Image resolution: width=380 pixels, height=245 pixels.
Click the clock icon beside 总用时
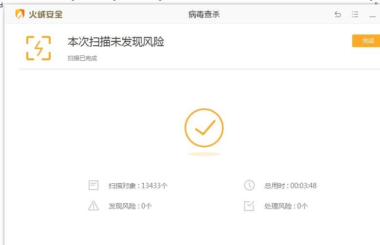pos(249,185)
